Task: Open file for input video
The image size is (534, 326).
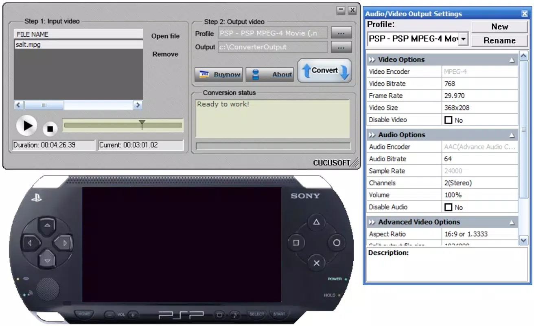Action: coord(165,36)
